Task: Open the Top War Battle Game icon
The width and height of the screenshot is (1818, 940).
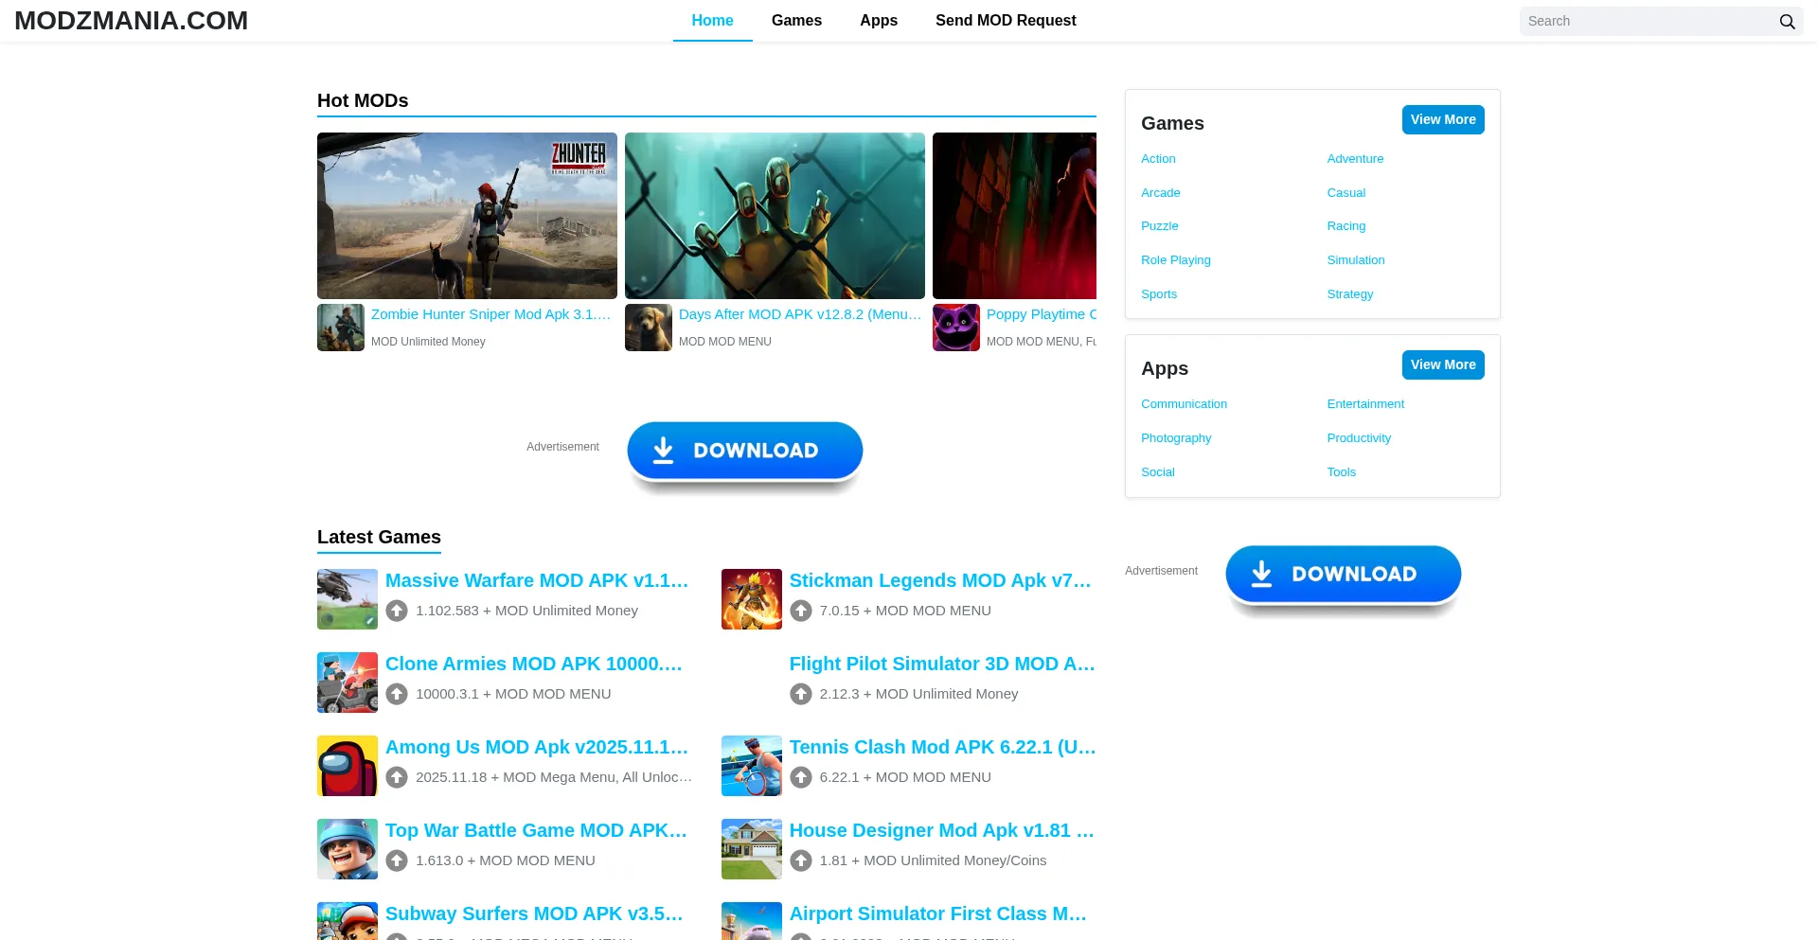Action: click(x=347, y=849)
